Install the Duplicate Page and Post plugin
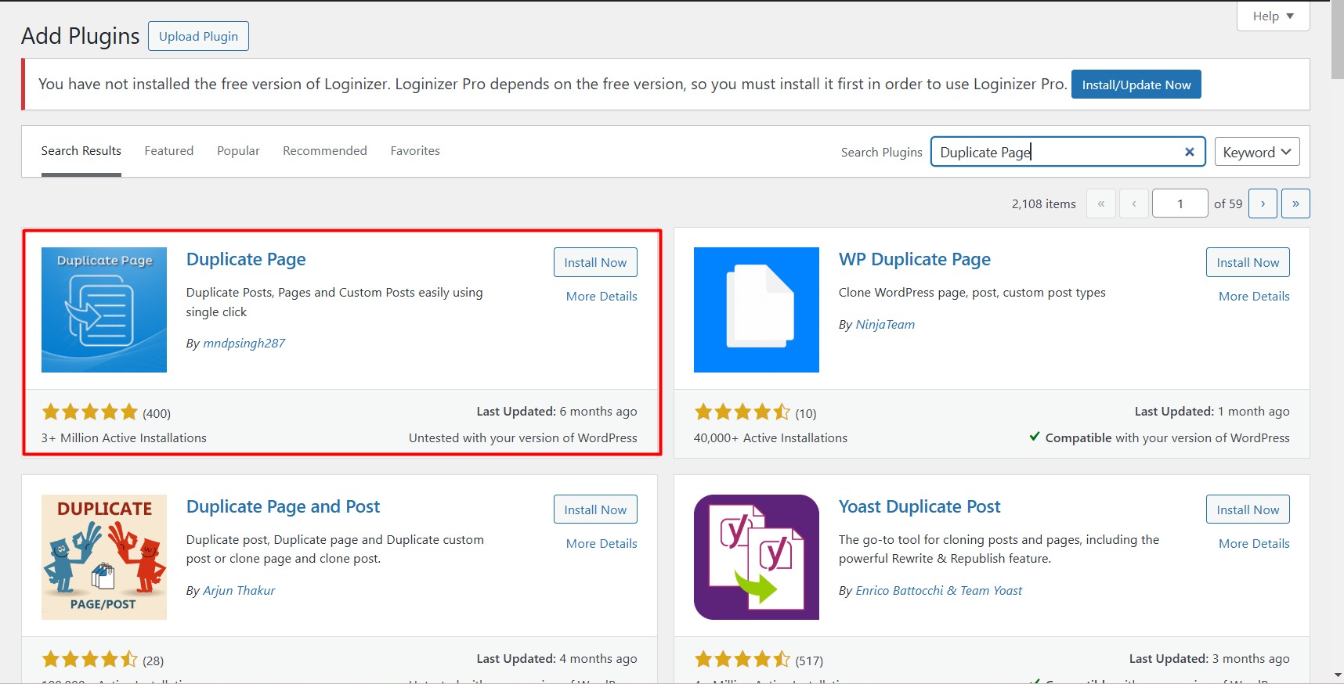The width and height of the screenshot is (1344, 684). pyautogui.click(x=595, y=509)
